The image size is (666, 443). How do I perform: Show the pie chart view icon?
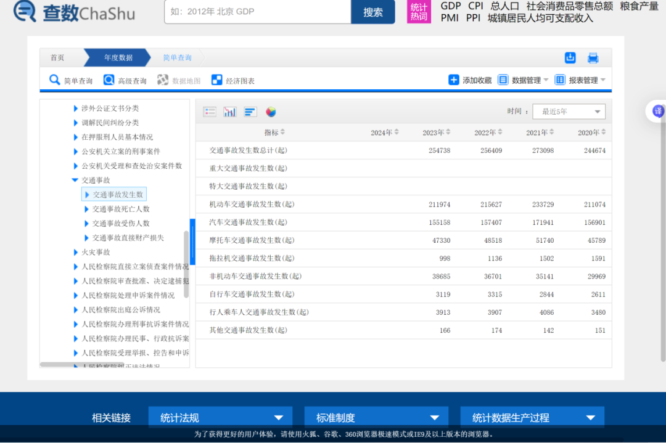click(271, 112)
